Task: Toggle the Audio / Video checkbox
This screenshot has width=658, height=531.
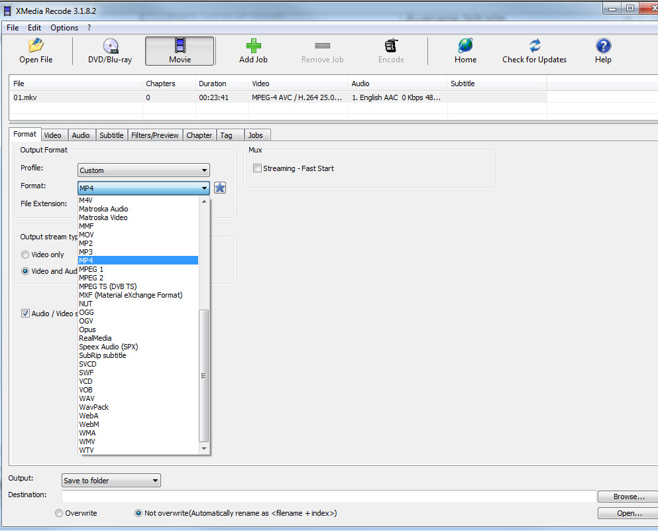Action: (25, 313)
